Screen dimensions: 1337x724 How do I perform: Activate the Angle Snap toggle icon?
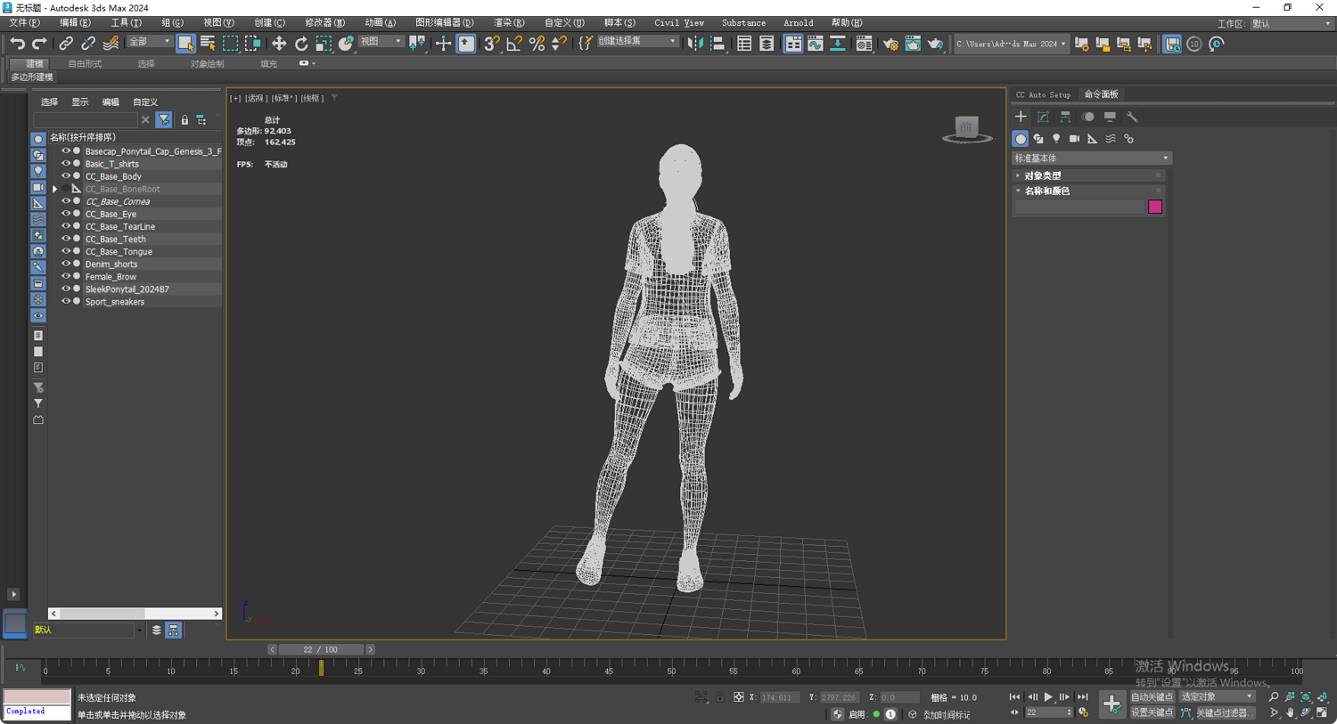(x=514, y=44)
